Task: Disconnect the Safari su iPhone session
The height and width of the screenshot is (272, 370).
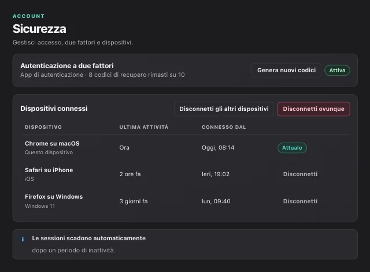Action: click(300, 174)
